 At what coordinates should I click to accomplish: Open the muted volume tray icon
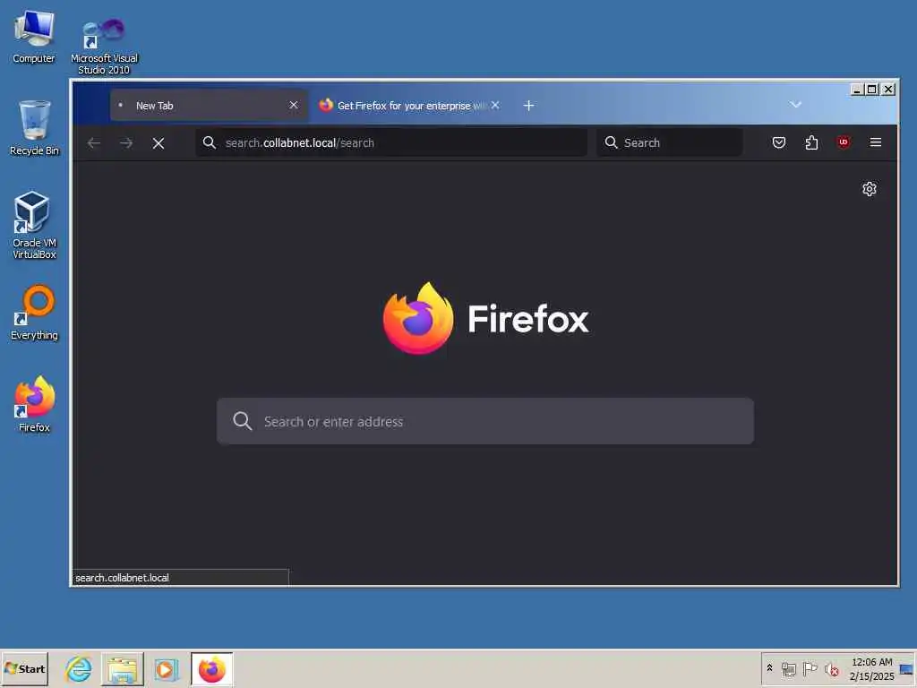(832, 668)
